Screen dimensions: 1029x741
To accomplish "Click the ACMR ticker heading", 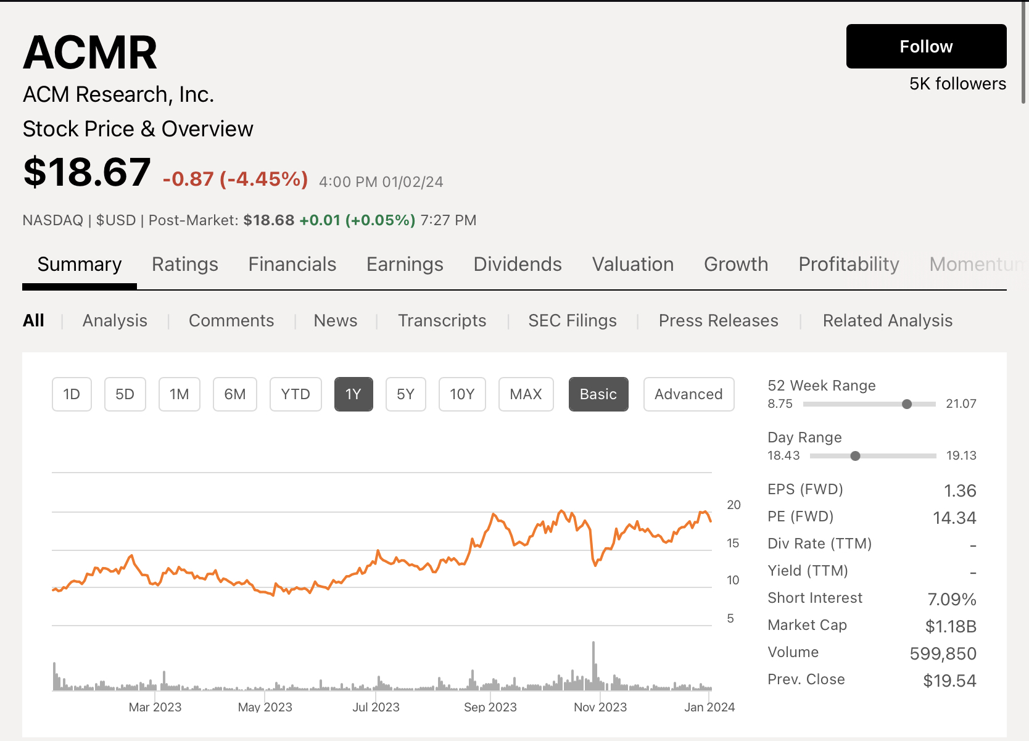I will pos(90,52).
